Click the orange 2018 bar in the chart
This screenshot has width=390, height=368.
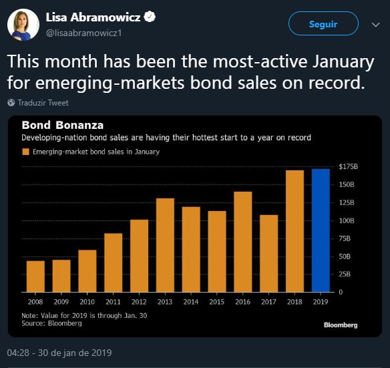[295, 231]
